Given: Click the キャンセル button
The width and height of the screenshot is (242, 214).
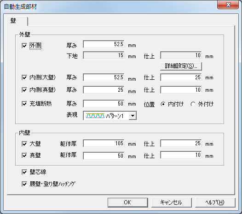Looking at the screenshot, I should pos(172,202).
